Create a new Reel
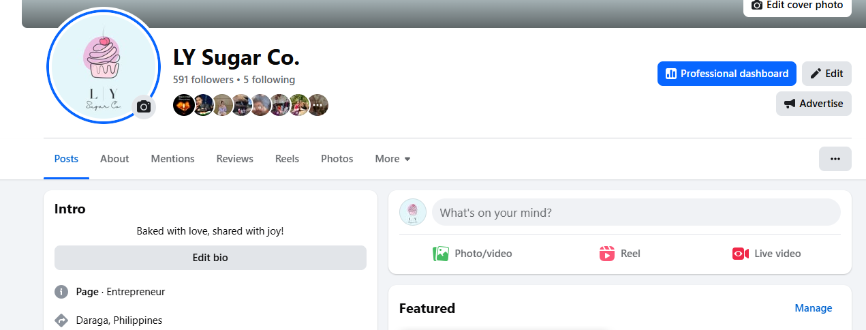The image size is (866, 330). pyautogui.click(x=619, y=254)
